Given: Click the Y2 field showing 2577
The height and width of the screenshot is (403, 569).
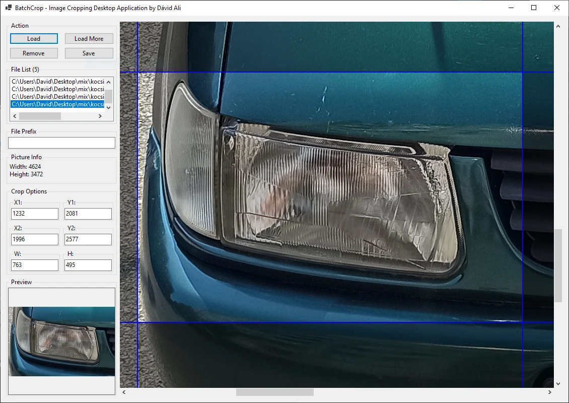Looking at the screenshot, I should click(88, 239).
